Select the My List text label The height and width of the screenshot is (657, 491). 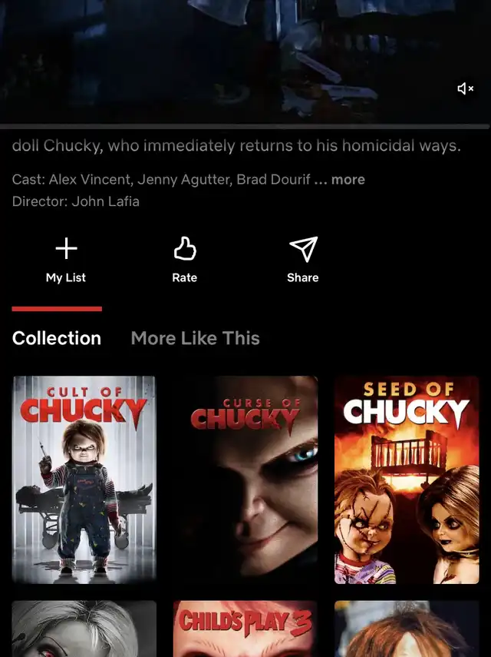click(66, 278)
